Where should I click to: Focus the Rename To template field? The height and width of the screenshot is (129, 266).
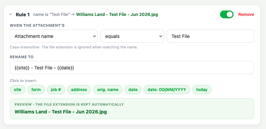point(132,68)
